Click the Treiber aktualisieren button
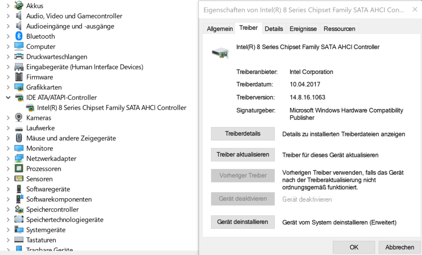Viewport: 422px width, 255px height. click(243, 155)
